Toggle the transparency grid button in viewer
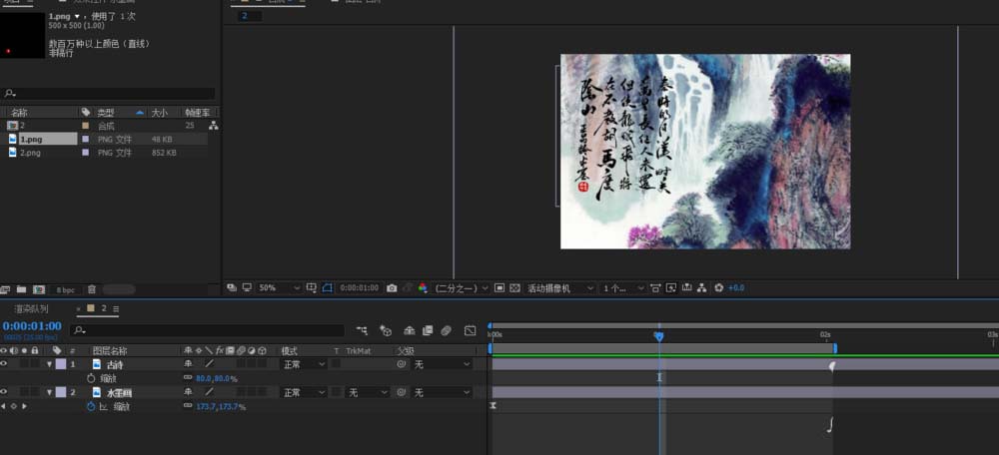 click(514, 287)
